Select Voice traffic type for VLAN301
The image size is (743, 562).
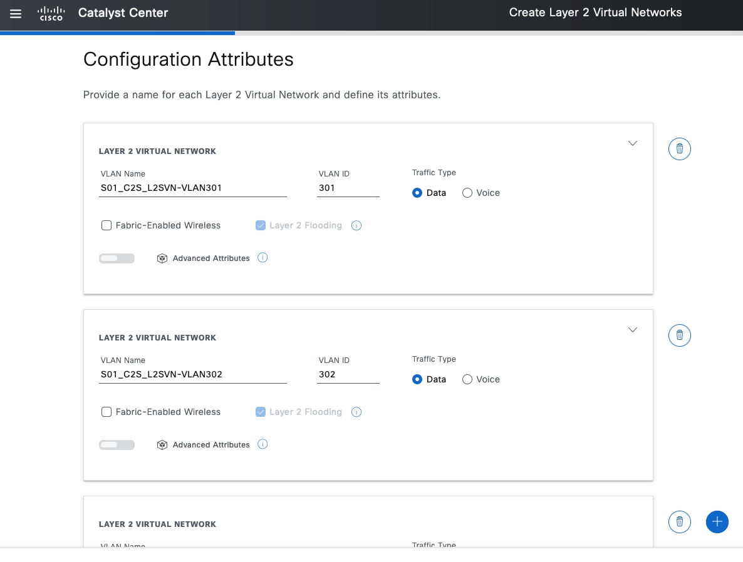click(x=467, y=193)
